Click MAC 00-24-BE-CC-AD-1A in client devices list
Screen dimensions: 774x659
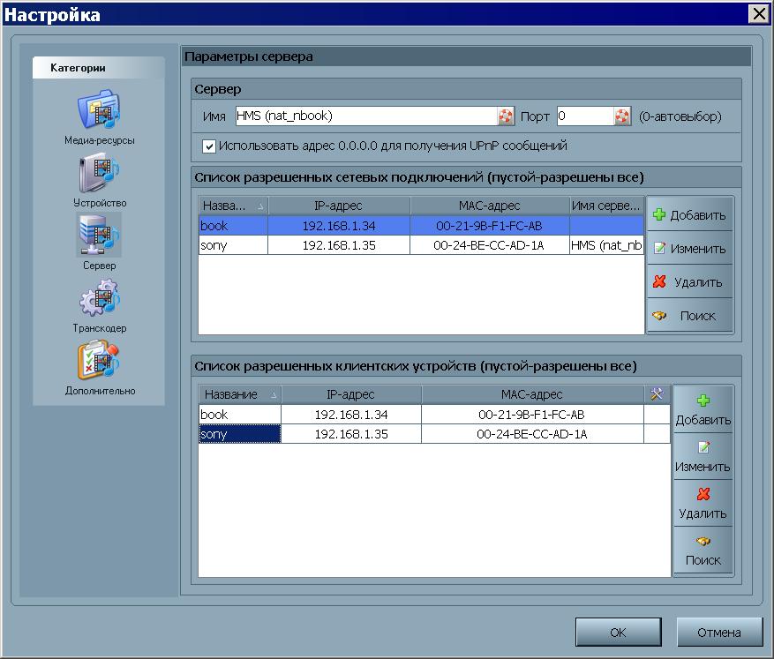coord(532,434)
